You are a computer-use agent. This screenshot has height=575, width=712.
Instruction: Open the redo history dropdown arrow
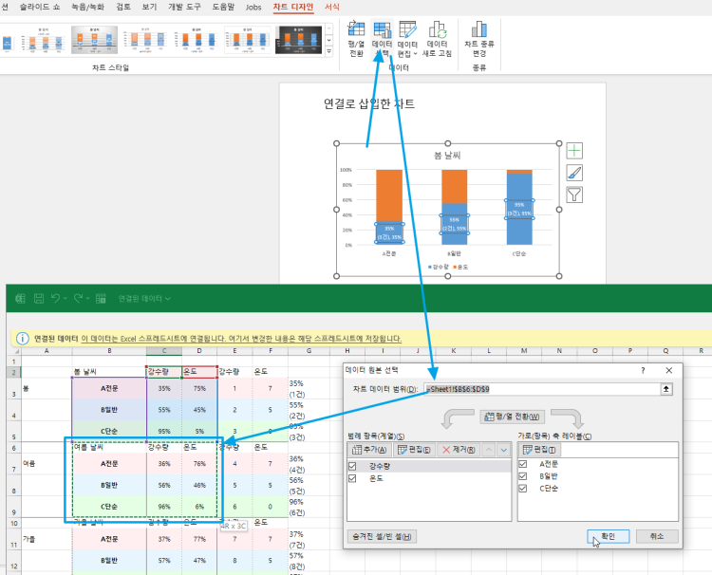[x=88, y=298]
